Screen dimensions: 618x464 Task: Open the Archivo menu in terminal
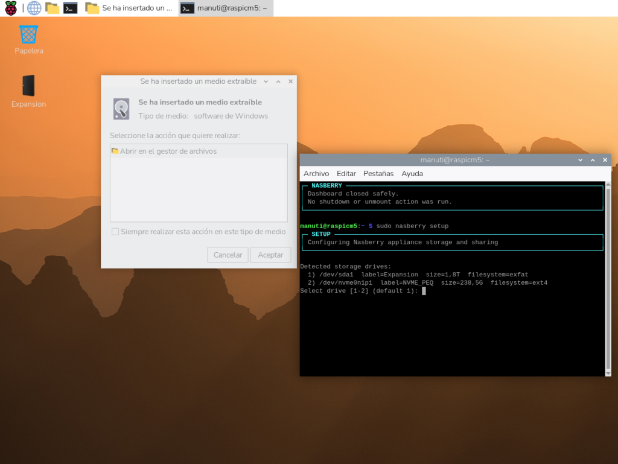[316, 174]
